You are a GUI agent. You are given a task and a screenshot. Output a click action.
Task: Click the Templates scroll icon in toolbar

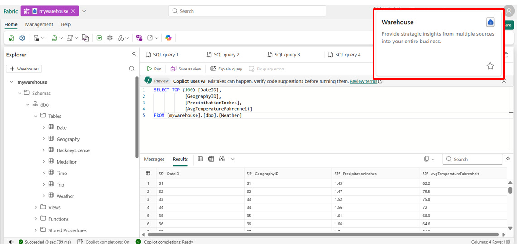pos(70,38)
